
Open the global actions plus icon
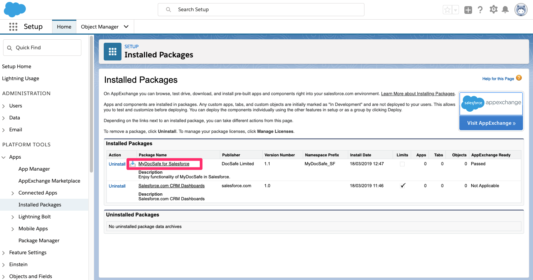(x=468, y=10)
